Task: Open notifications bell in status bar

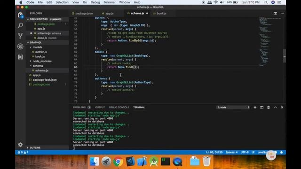Action: (x=281, y=152)
